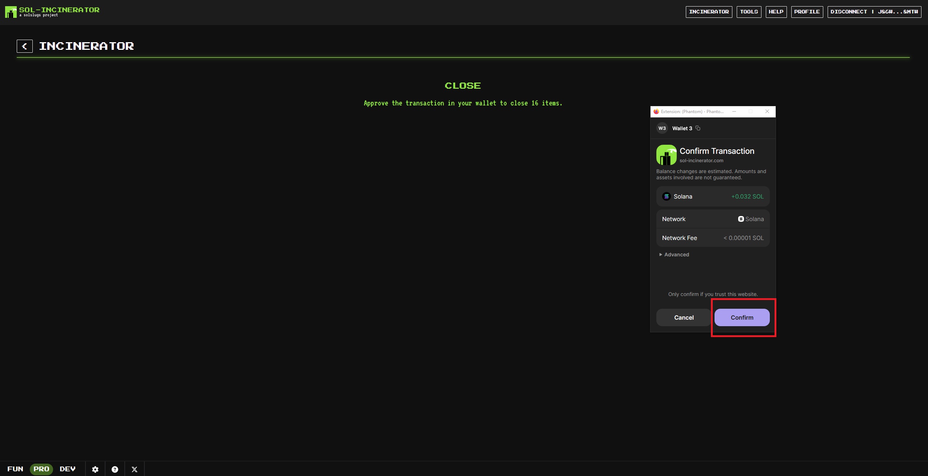This screenshot has height=476, width=928.
Task: Open the TOOLS menu
Action: (x=749, y=12)
